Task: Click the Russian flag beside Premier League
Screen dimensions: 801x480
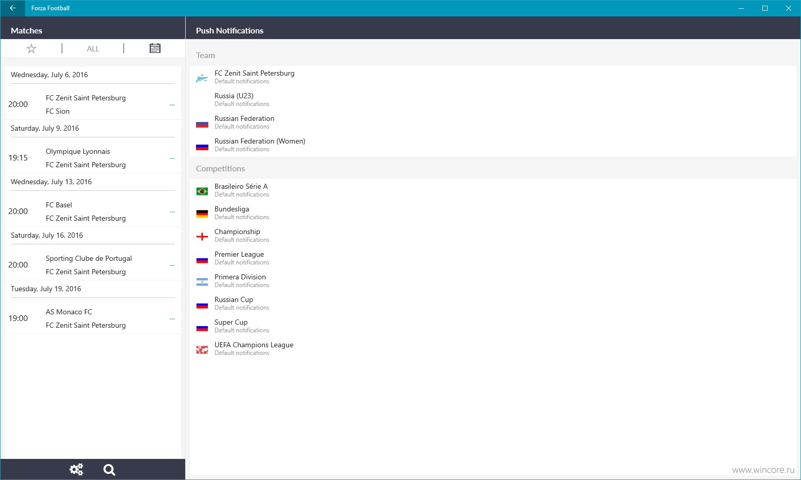Action: point(202,260)
